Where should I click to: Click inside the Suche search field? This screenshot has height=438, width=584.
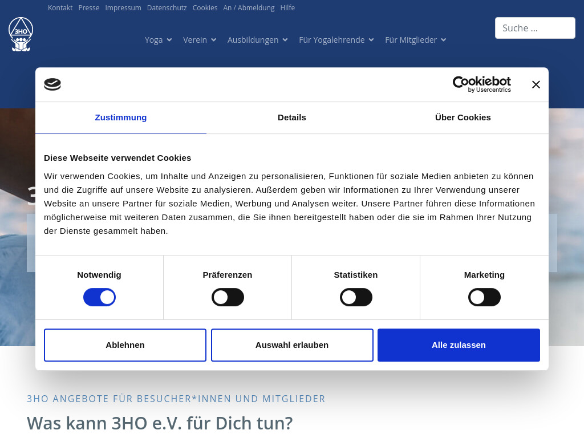535,27
